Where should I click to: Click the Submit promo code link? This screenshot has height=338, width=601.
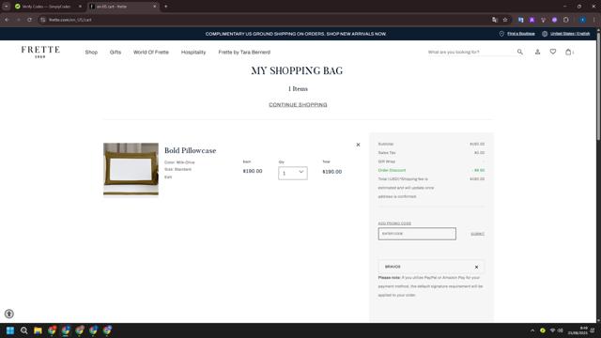tap(477, 234)
